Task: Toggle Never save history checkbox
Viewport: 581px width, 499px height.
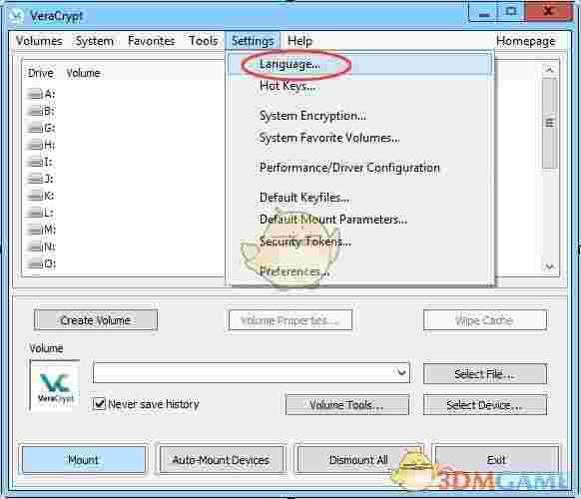Action: click(99, 404)
